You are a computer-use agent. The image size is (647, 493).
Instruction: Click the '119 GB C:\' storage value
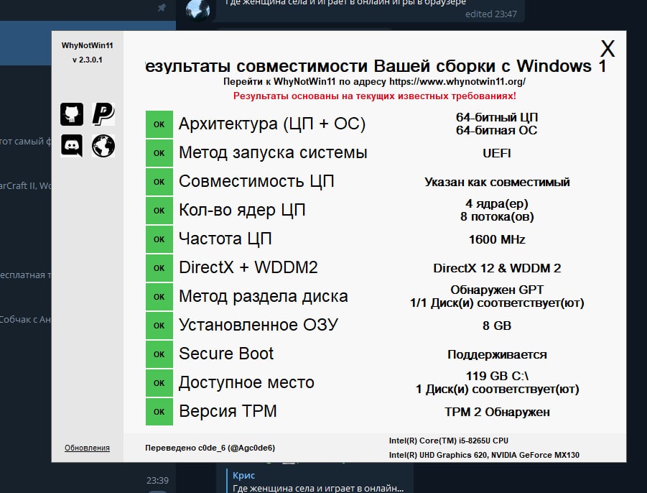point(497,376)
